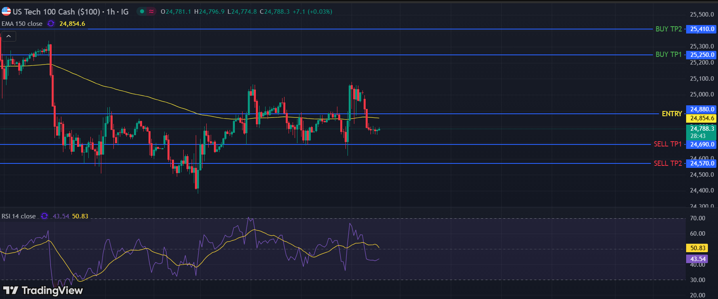Click the purple refresh icon beside EMA 150
The image size is (718, 299).
51,24
